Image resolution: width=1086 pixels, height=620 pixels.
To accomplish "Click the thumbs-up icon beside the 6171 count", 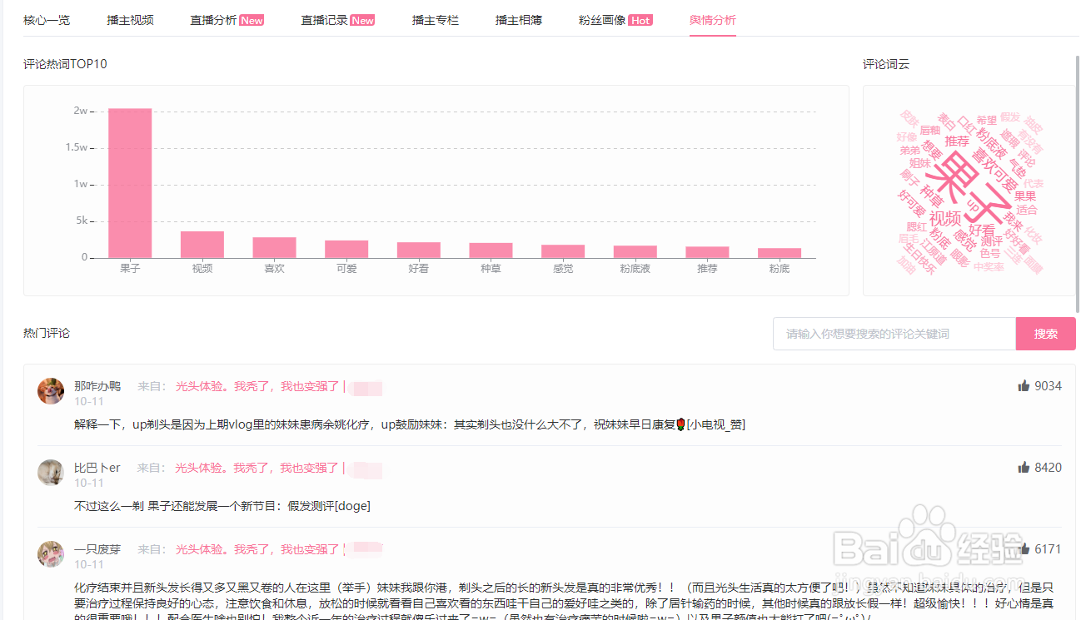I will click(1024, 548).
